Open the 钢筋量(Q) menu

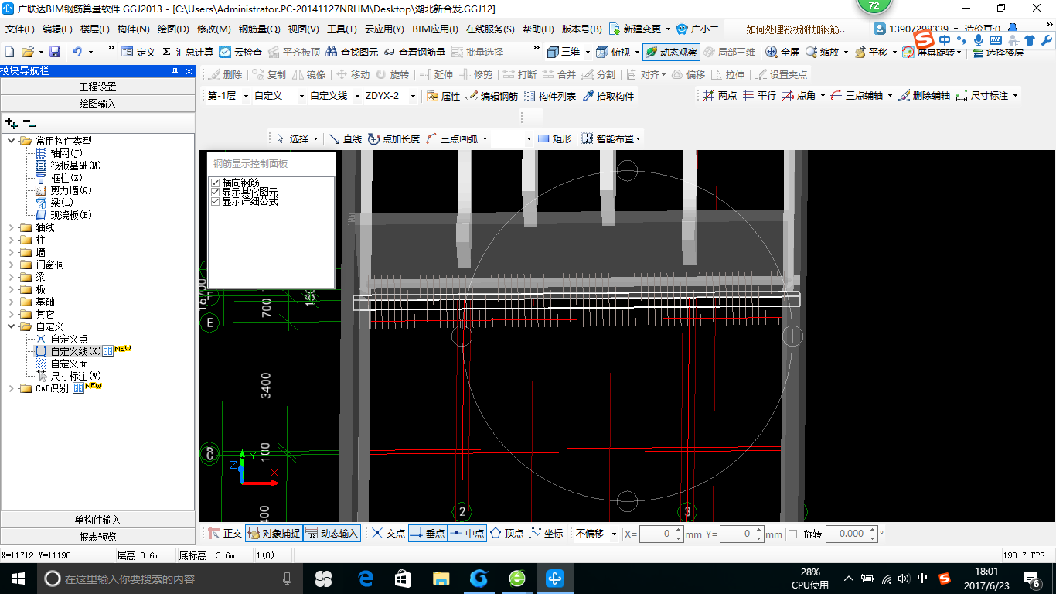point(259,29)
